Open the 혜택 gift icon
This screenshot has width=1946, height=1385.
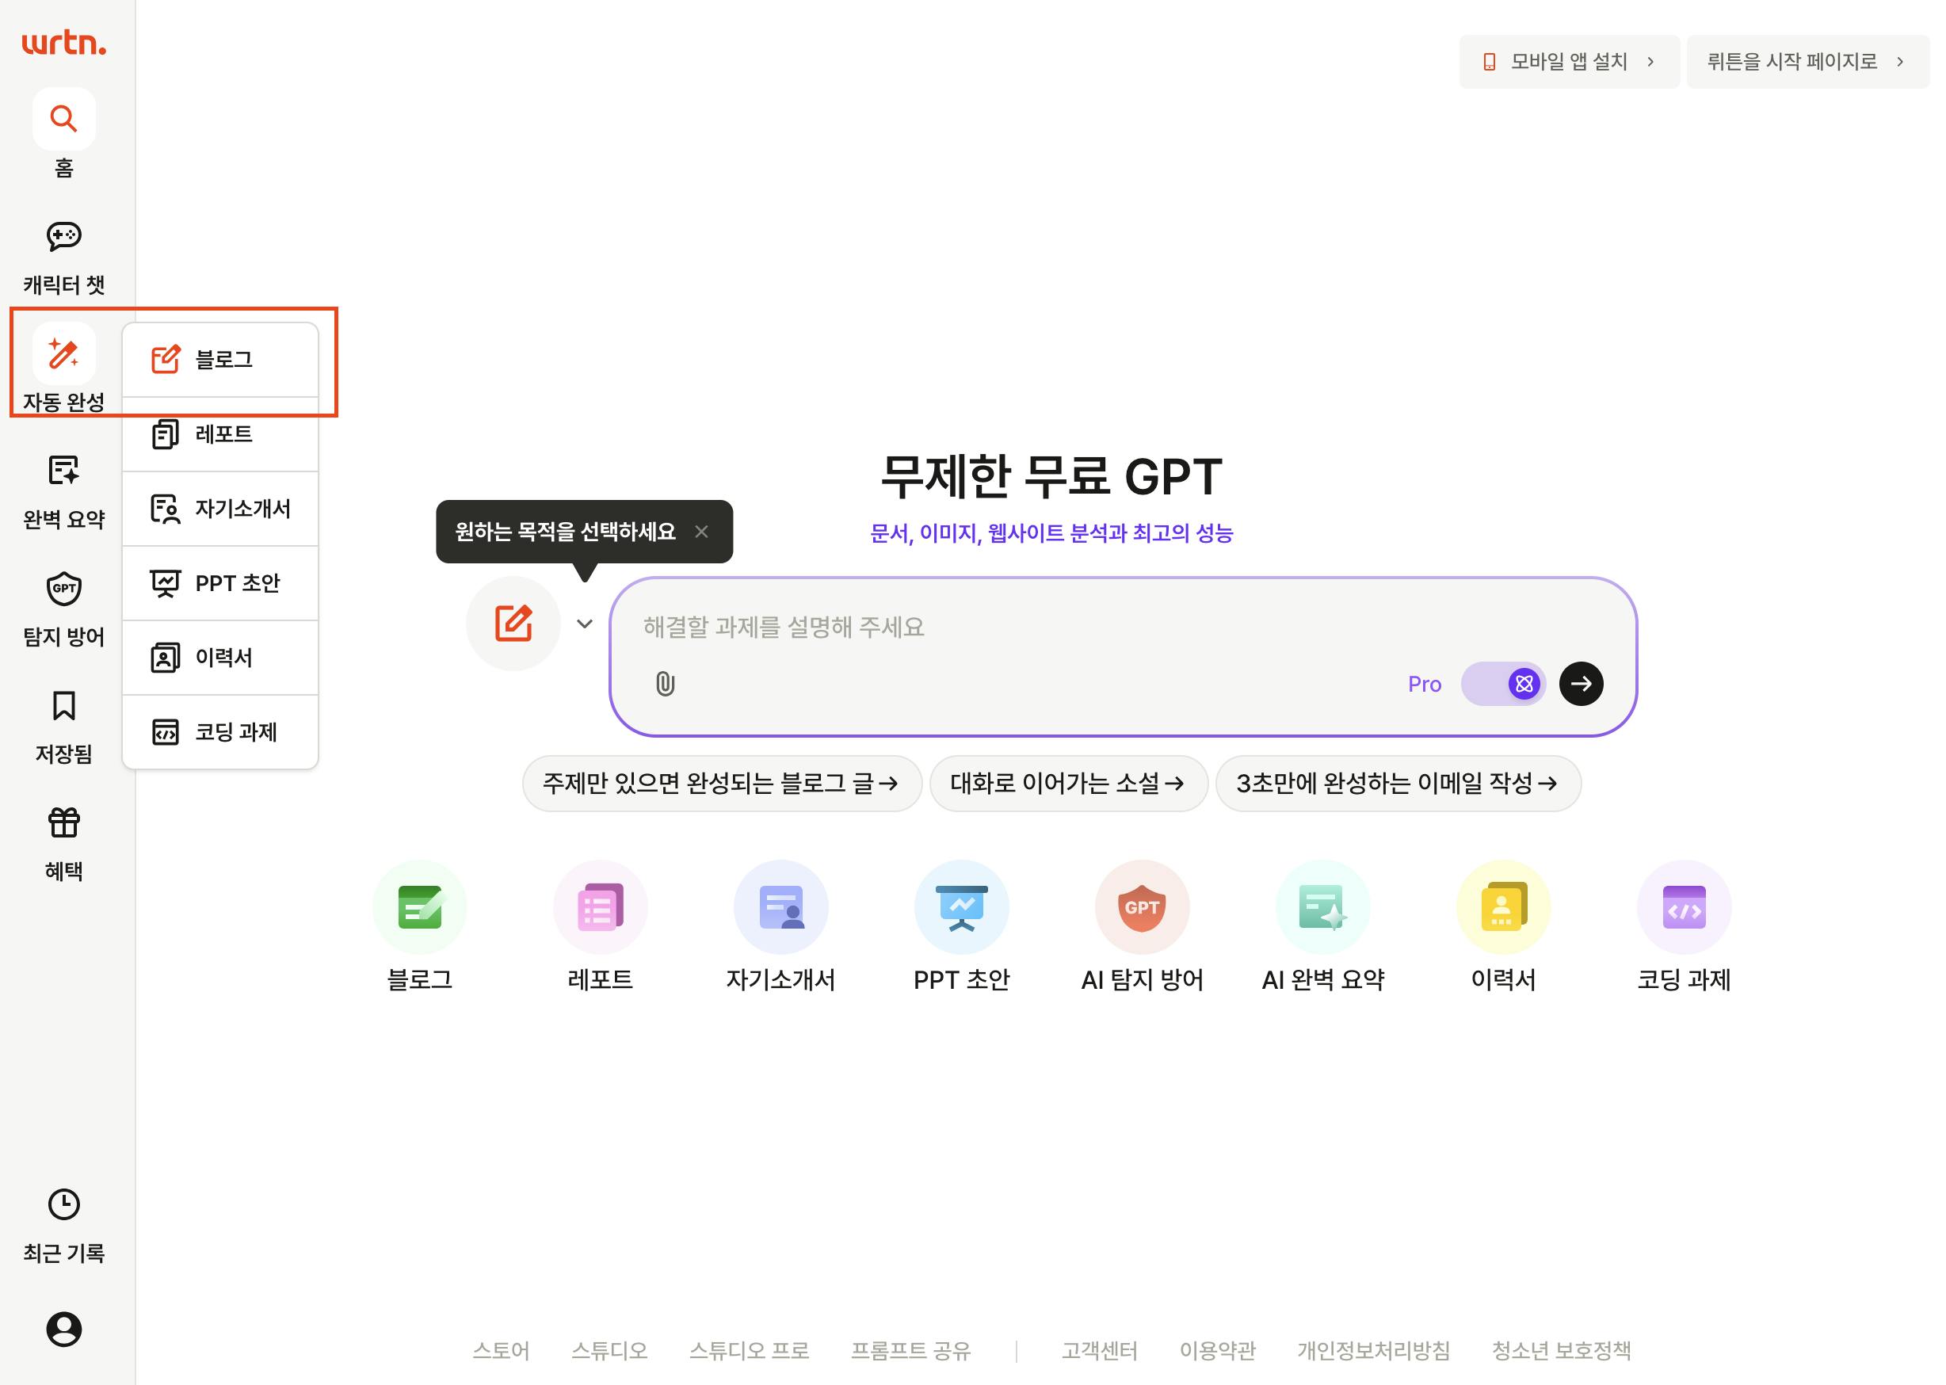tap(64, 823)
